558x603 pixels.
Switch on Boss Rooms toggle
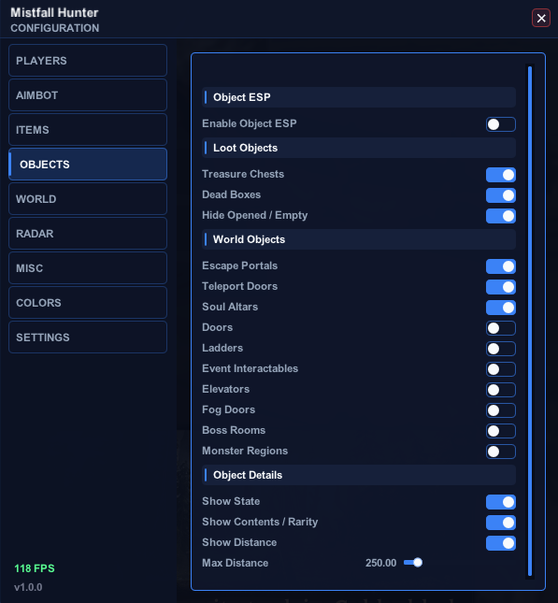point(501,431)
